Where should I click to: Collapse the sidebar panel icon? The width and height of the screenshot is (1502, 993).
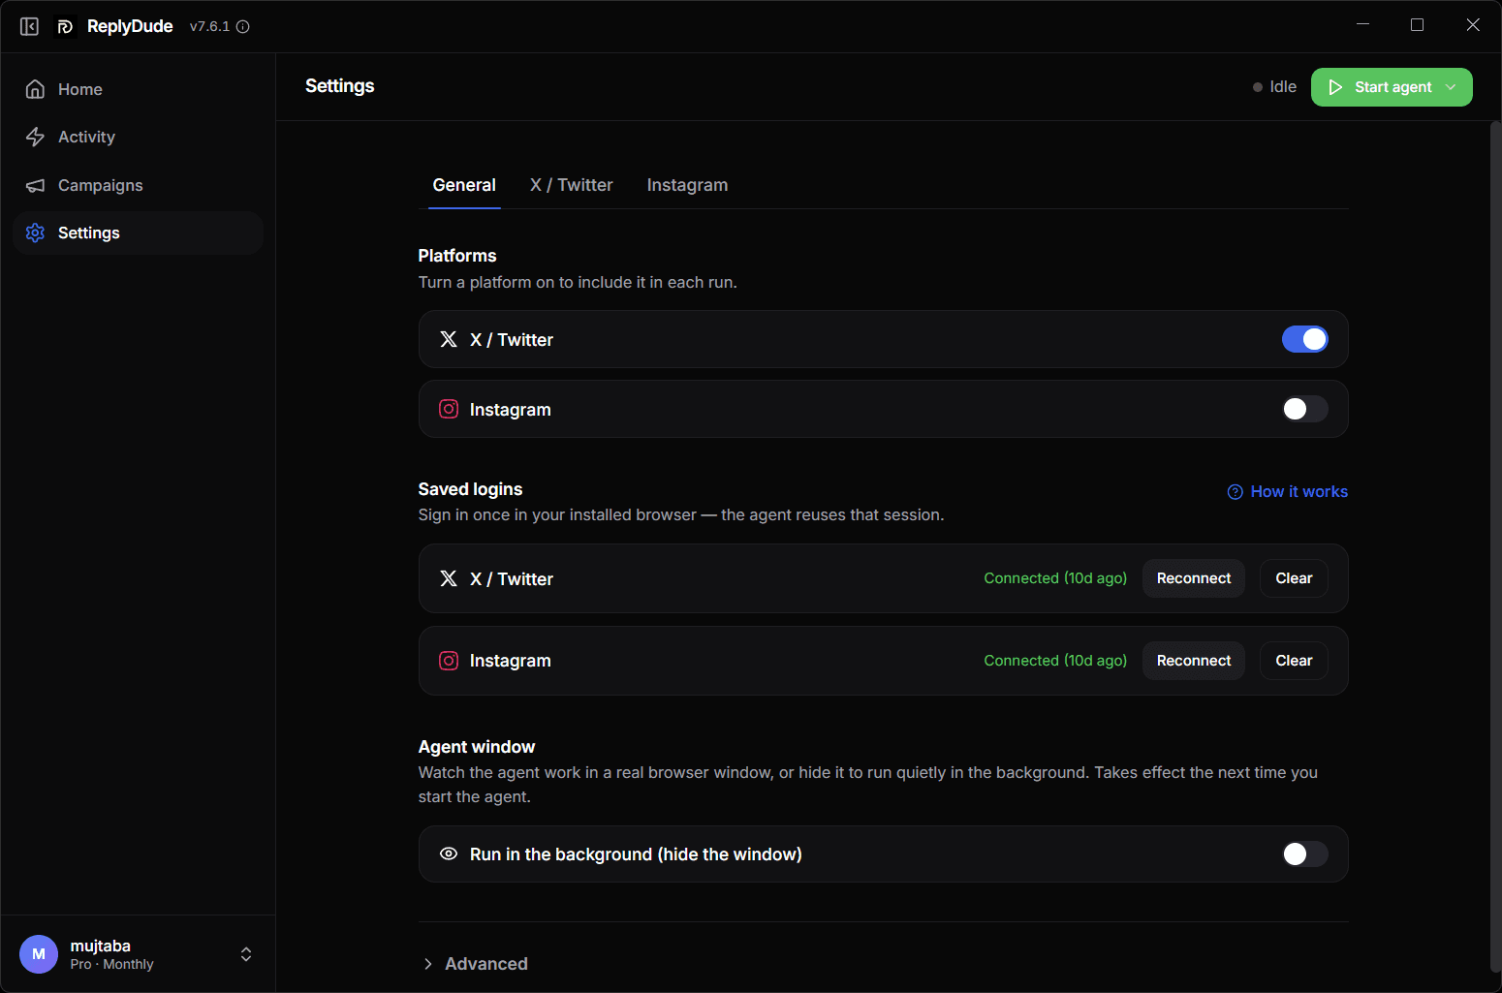pos(29,26)
